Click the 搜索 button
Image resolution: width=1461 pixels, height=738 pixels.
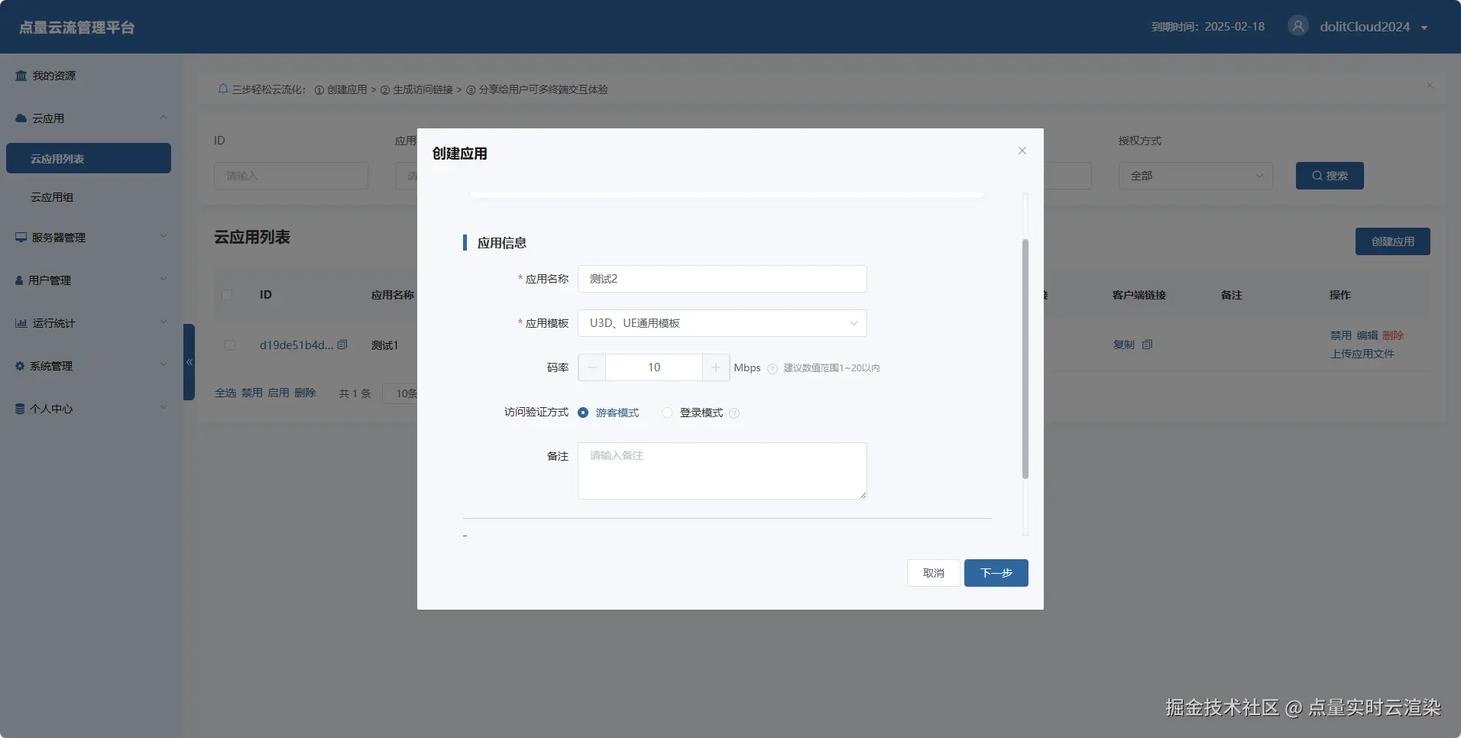tap(1330, 176)
